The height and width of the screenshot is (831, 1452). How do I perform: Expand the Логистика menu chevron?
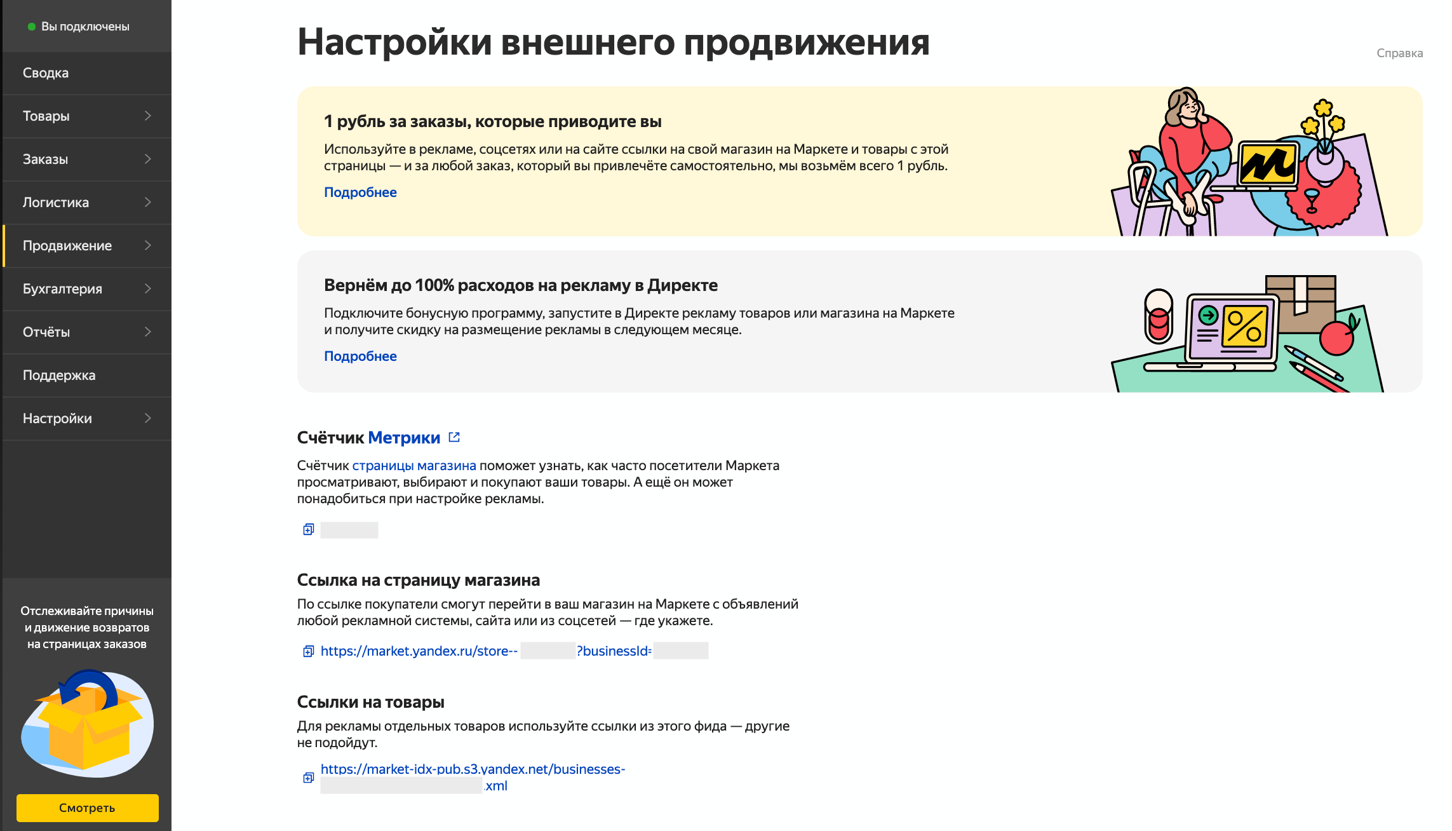[147, 202]
